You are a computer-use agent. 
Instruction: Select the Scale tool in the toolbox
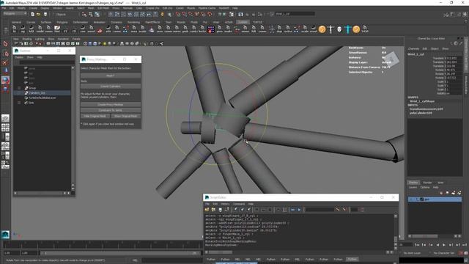tap(5, 89)
